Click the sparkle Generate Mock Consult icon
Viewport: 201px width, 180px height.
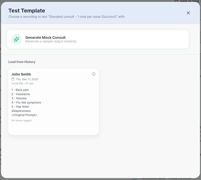click(16, 39)
